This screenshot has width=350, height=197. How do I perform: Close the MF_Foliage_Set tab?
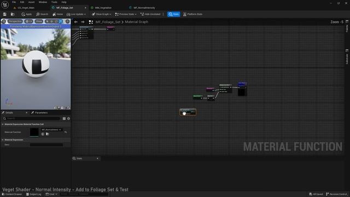[85, 8]
